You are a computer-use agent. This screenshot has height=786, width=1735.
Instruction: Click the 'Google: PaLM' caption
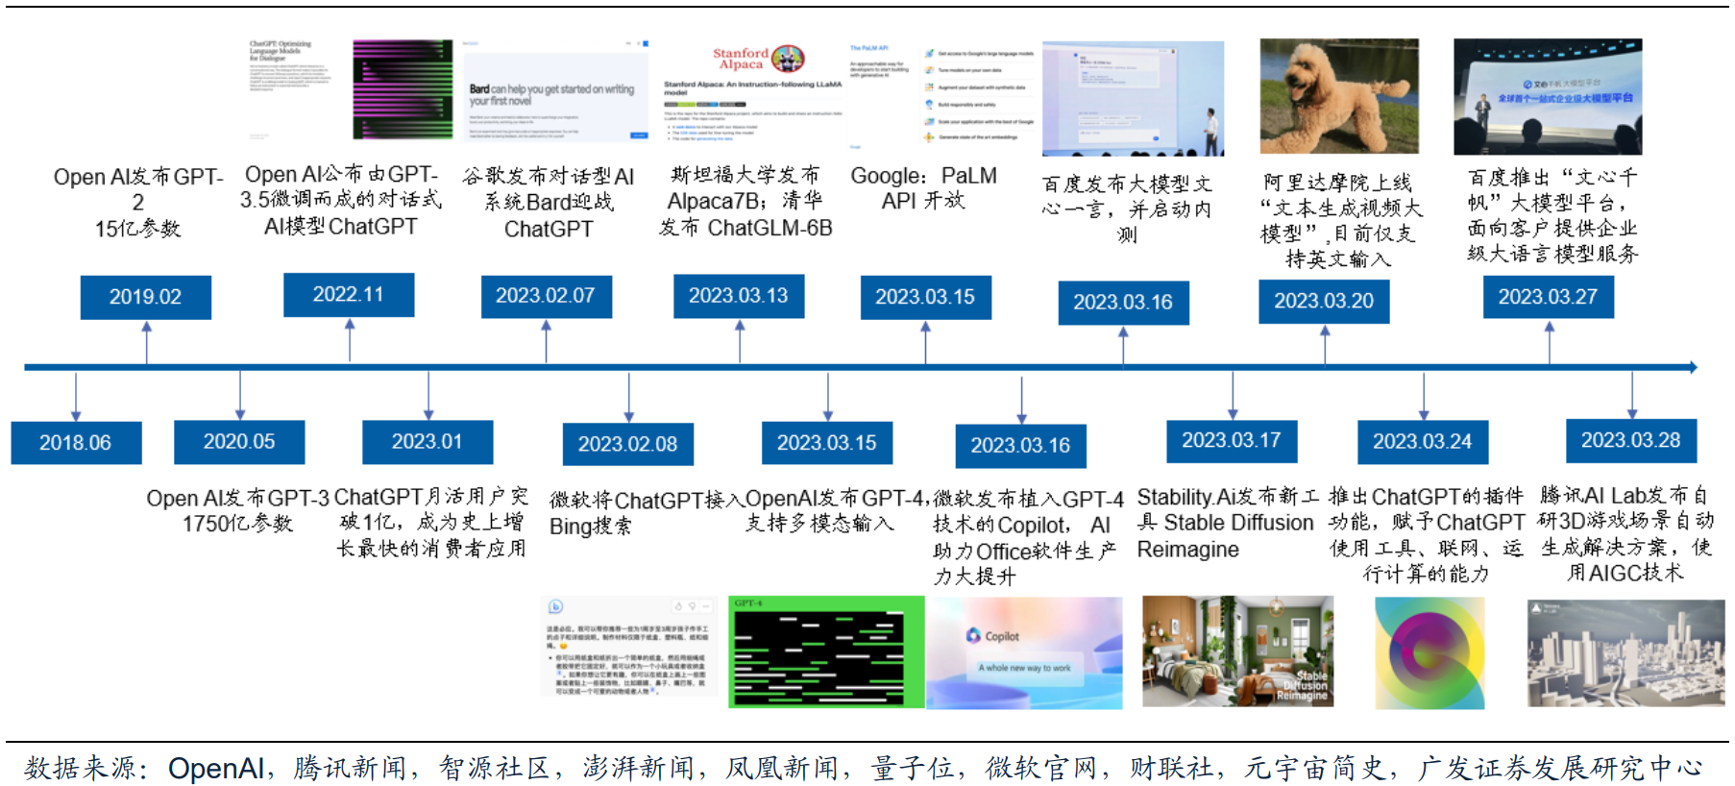[923, 176]
